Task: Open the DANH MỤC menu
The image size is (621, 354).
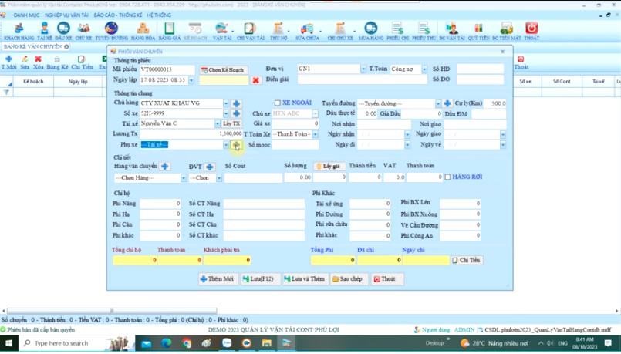Action: point(26,15)
